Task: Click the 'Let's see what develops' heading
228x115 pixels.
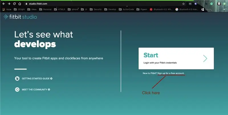Action: click(x=44, y=39)
